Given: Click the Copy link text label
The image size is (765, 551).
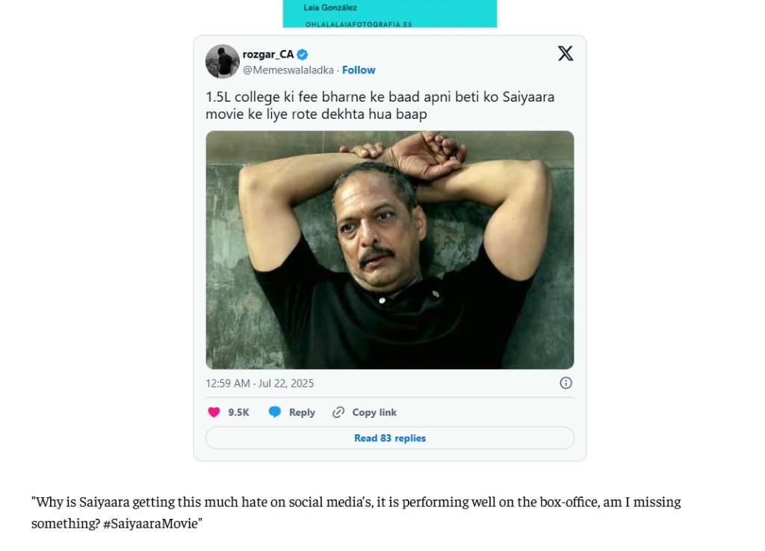Looking at the screenshot, I should click(x=374, y=413).
